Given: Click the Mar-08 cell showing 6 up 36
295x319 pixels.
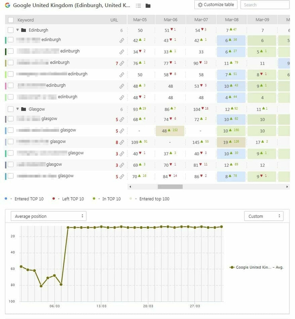Looking at the screenshot, I should (x=231, y=41).
